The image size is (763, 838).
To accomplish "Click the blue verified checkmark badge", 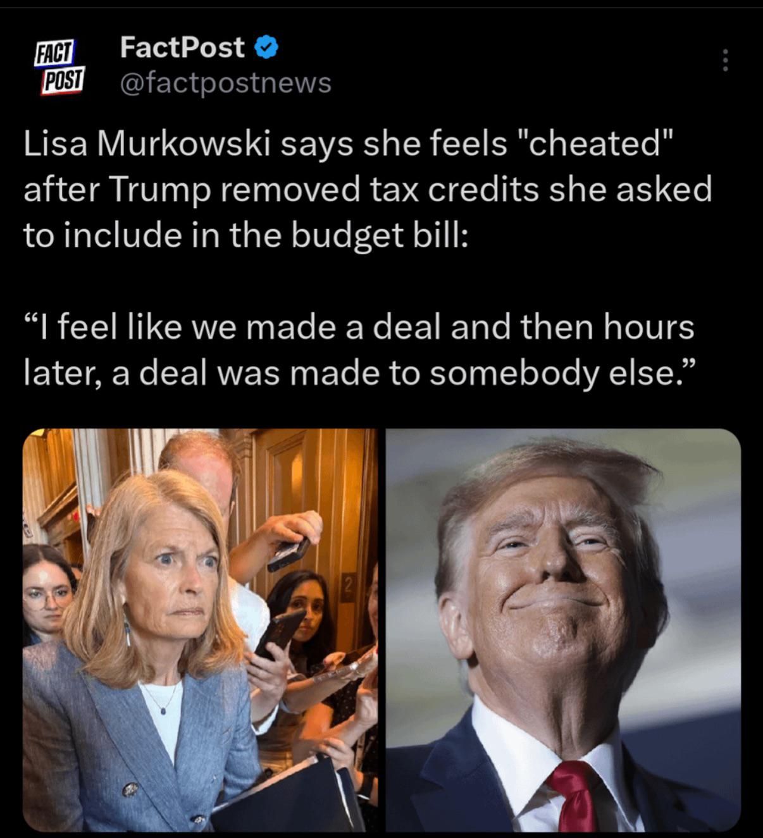I will coord(266,47).
